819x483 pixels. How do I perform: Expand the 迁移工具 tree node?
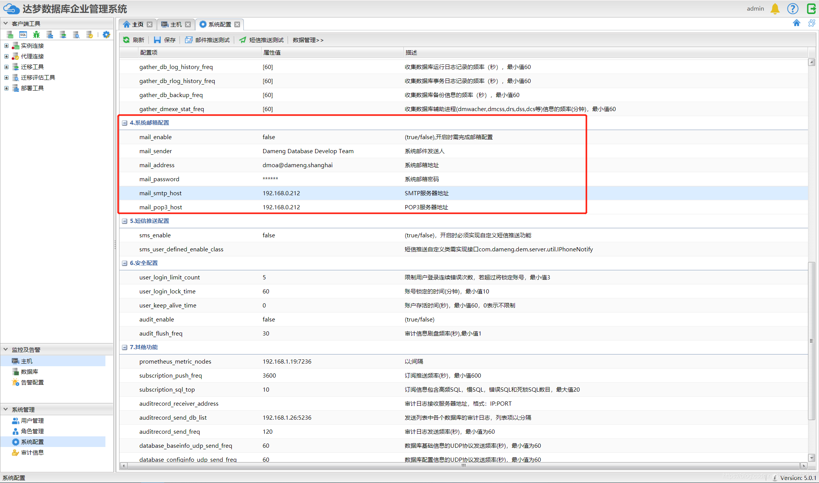point(6,67)
